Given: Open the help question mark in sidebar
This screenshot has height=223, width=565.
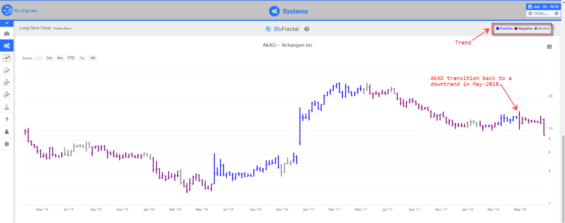Looking at the screenshot, I should click(x=7, y=119).
